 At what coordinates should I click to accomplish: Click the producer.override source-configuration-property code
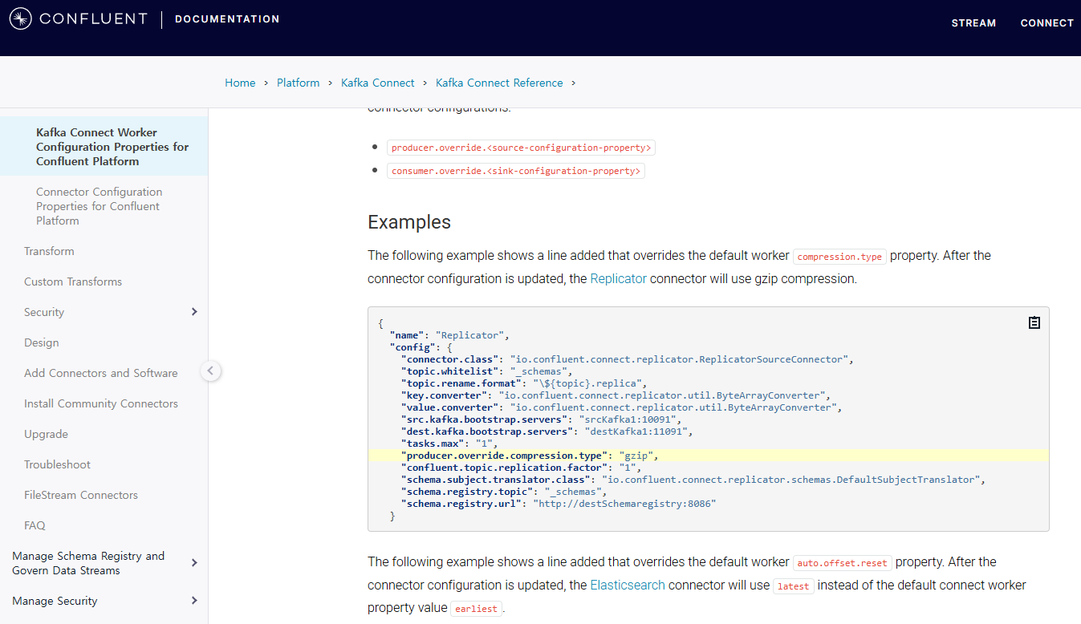coord(522,148)
